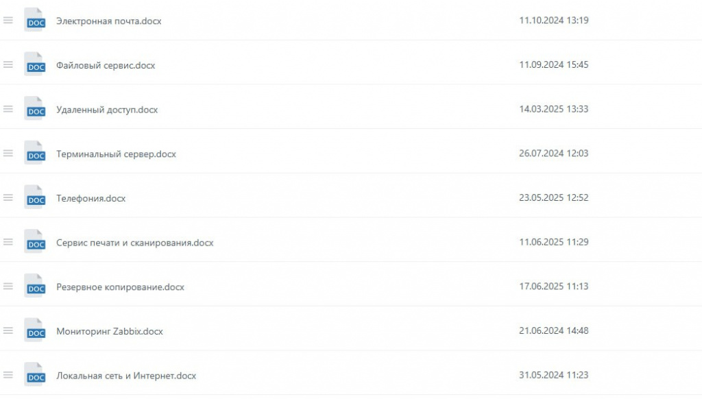Select the DOC icon of Резервное копирование.docx
The width and height of the screenshot is (702, 399).
click(35, 287)
